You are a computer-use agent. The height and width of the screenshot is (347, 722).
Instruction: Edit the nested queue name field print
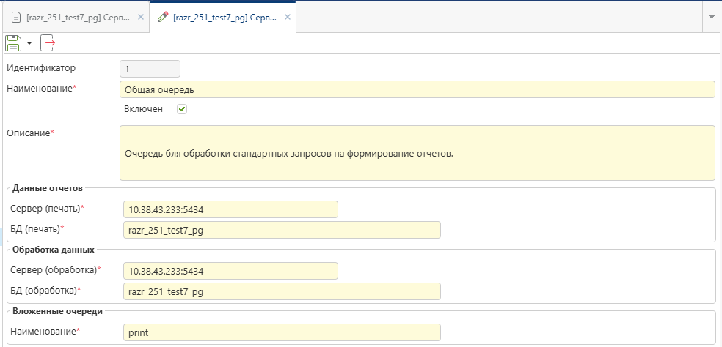282,332
